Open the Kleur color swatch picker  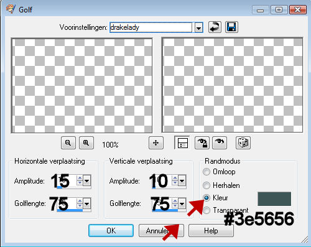click(x=274, y=199)
